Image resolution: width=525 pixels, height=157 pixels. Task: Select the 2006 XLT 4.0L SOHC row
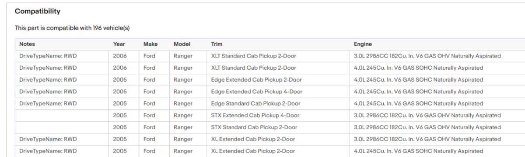pos(270,68)
